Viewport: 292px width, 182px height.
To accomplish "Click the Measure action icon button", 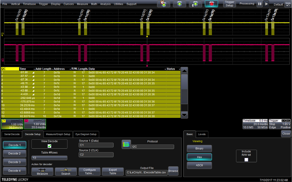I will tap(42, 172).
